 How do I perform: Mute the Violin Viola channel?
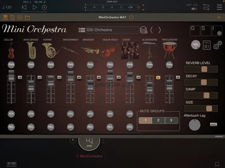tap(119, 77)
